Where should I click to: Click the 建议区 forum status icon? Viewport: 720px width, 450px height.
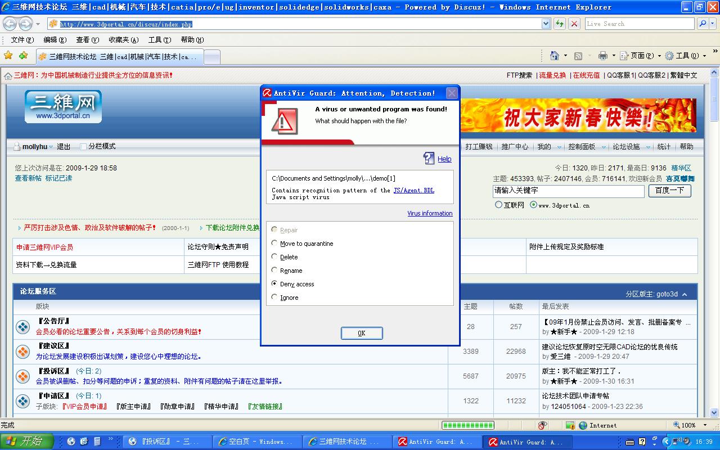click(x=22, y=352)
